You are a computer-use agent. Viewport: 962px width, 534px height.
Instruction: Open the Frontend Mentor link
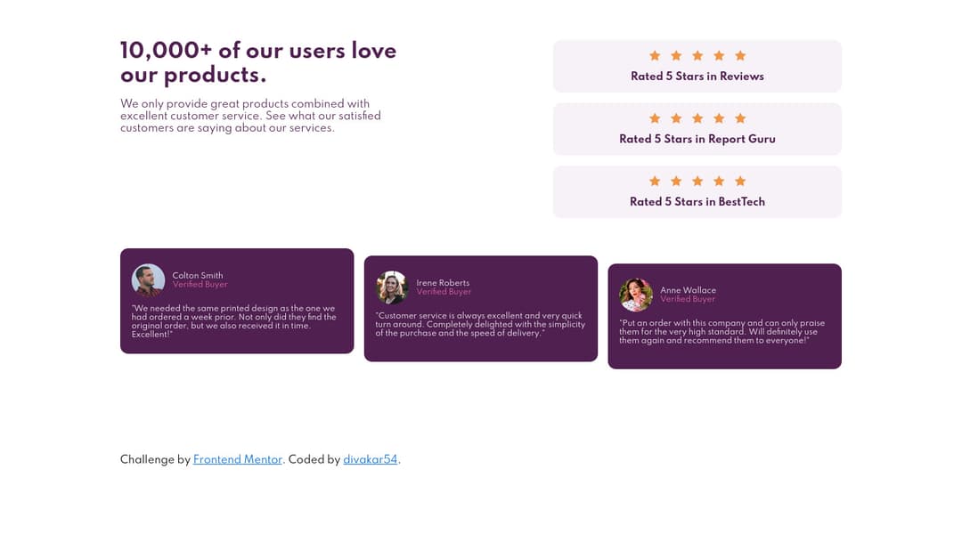point(238,460)
